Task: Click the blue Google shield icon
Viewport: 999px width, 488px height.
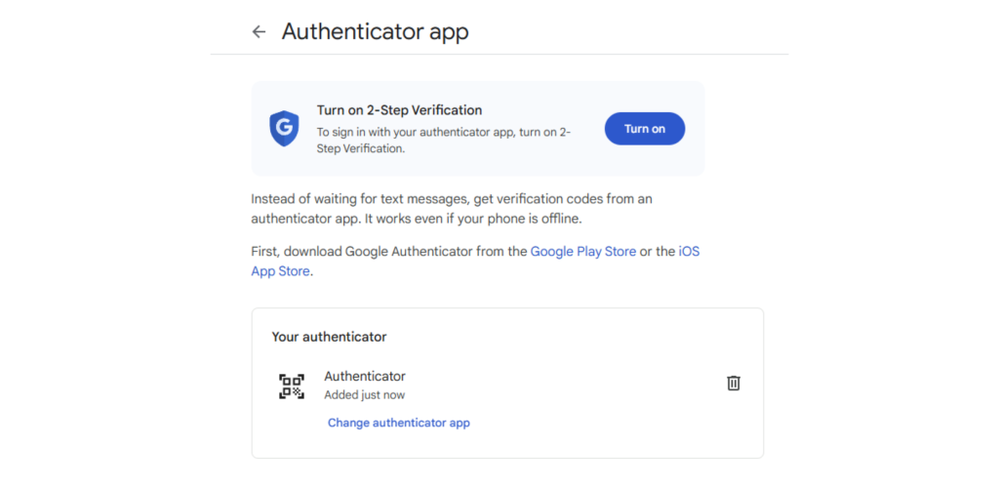Action: coord(284,129)
